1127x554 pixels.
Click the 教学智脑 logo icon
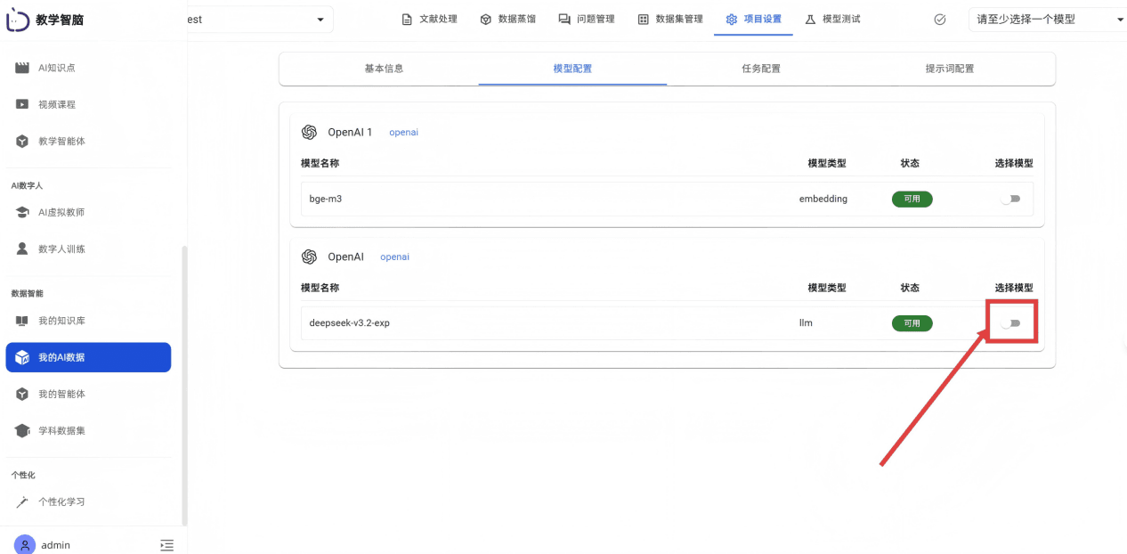click(17, 20)
